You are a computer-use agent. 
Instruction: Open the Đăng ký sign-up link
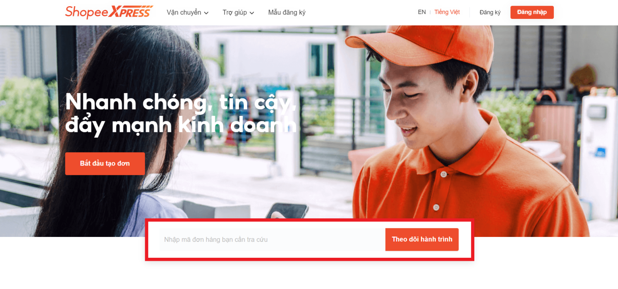(x=490, y=12)
